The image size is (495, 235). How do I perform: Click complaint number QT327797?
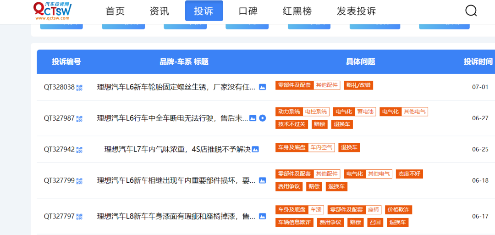[59, 216]
